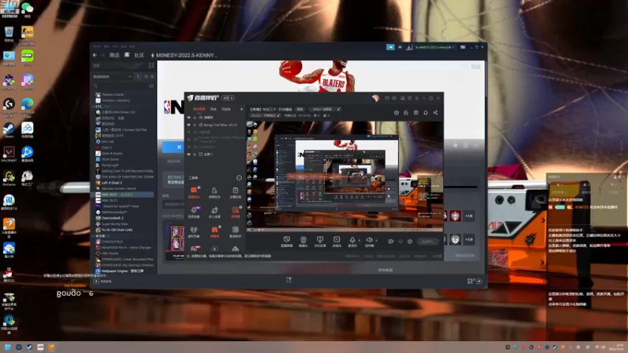
Task: Close the blue banner with the X
Action: pyautogui.click(x=179, y=147)
